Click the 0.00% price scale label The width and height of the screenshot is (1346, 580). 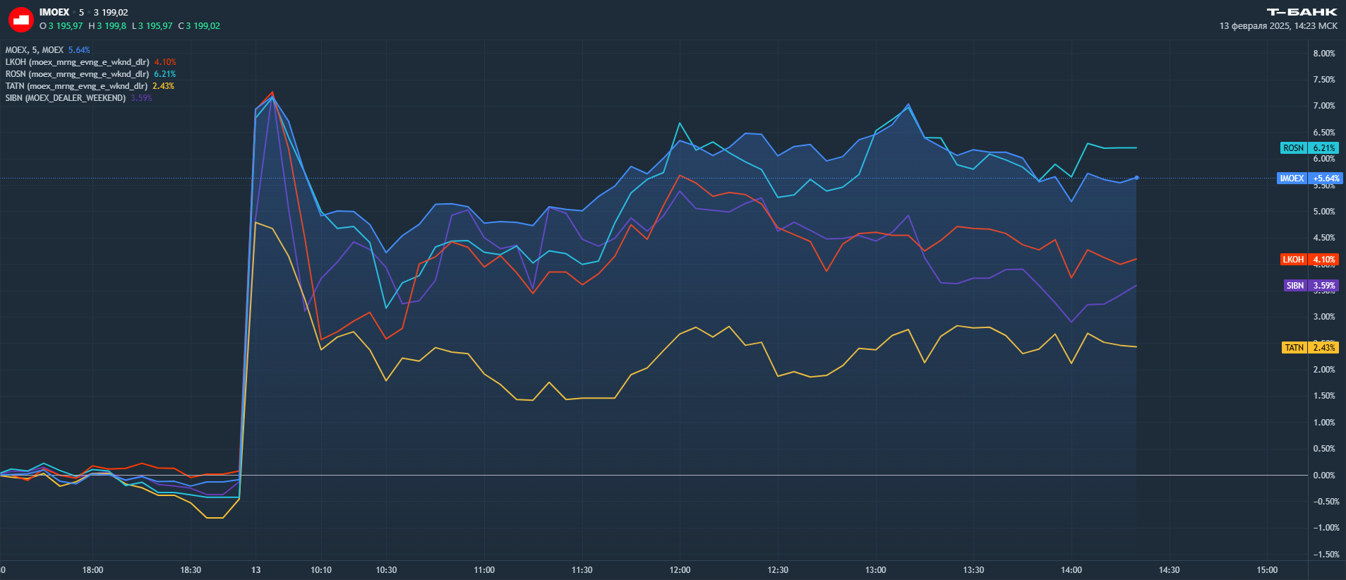coord(1324,476)
